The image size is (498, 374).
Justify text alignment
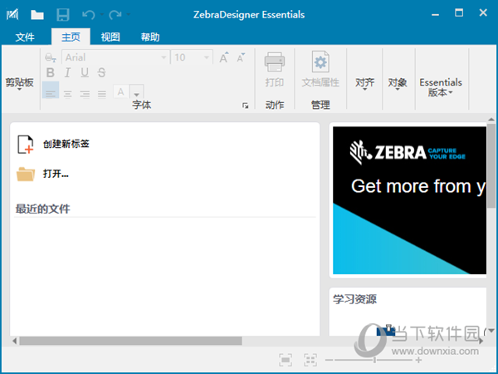[101, 93]
